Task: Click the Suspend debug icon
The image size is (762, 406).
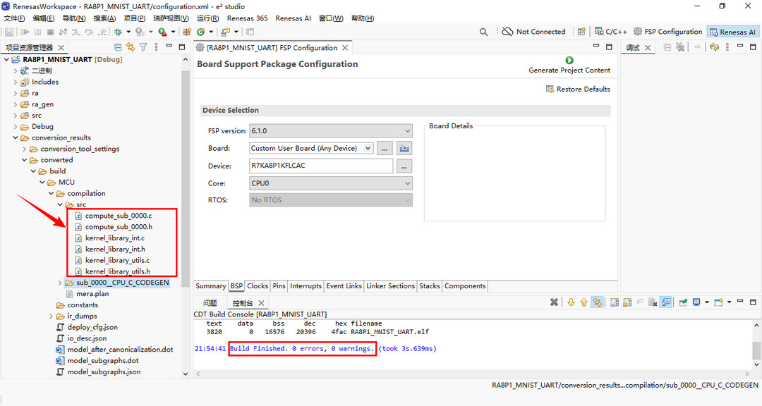Action: click(37, 32)
